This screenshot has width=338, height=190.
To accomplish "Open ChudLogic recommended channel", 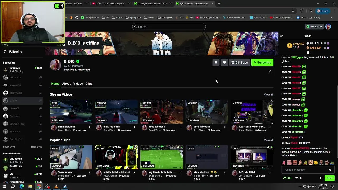I will [x=22, y=160].
